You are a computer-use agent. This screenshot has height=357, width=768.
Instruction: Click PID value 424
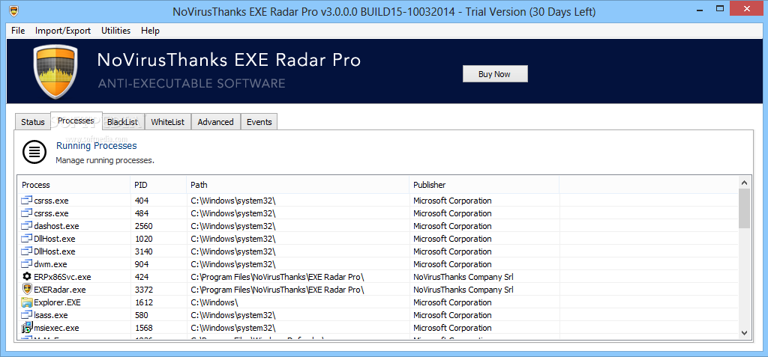point(142,277)
